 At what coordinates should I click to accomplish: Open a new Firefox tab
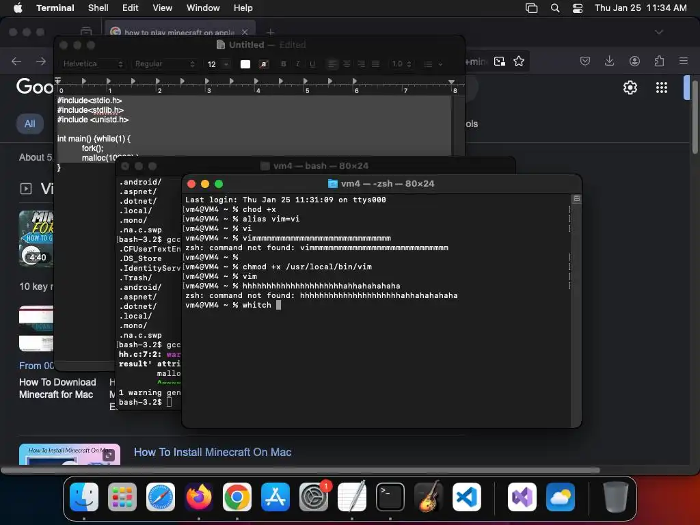coord(270,32)
